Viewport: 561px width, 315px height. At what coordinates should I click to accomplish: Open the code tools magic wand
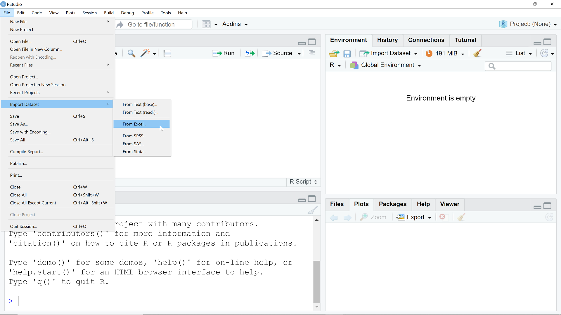[145, 53]
